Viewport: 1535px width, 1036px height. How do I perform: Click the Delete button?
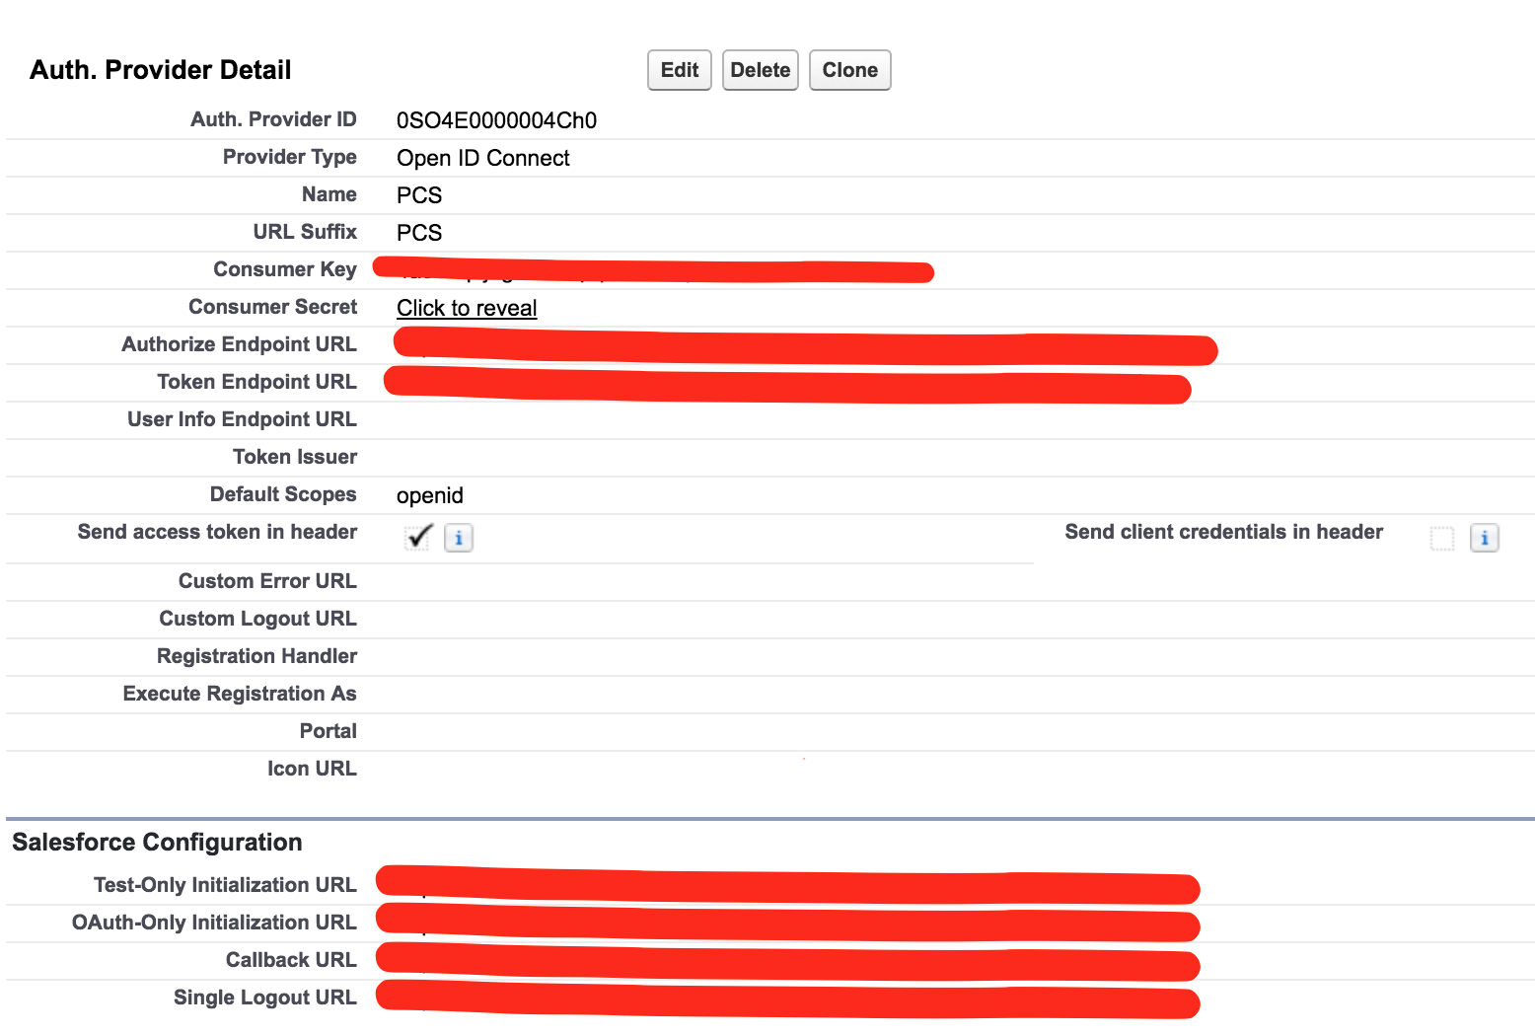pos(760,70)
